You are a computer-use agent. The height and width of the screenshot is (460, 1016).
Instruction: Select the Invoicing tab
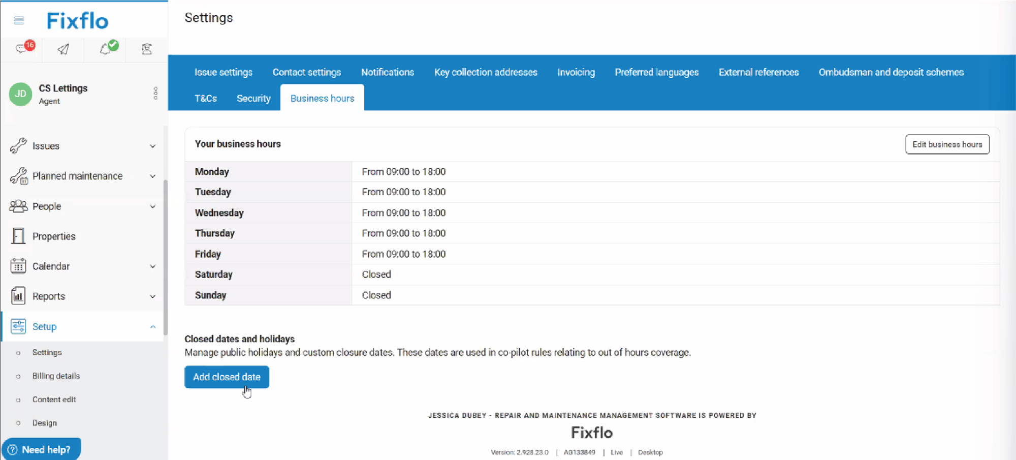576,72
